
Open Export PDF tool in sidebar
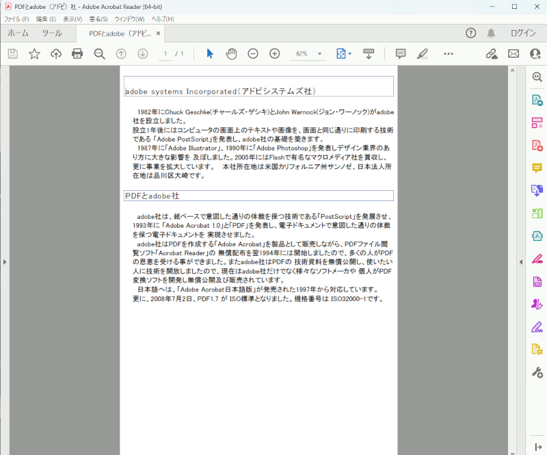[537, 100]
